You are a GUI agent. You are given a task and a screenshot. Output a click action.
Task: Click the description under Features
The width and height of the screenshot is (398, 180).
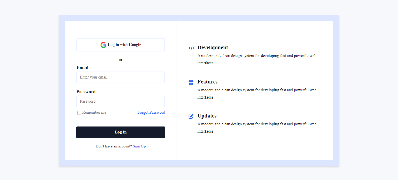pyautogui.click(x=257, y=94)
